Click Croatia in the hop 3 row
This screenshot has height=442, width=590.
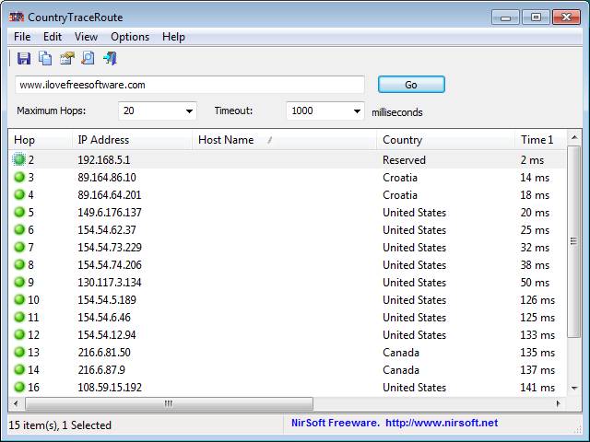[x=400, y=178]
